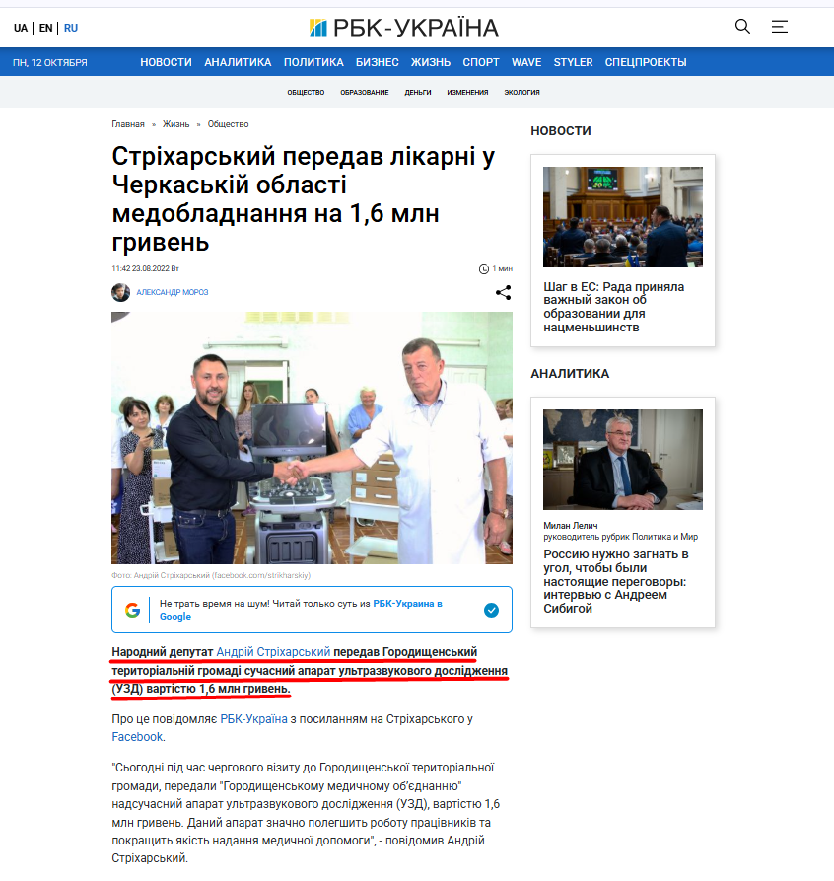The width and height of the screenshot is (834, 881).
Task: Click photo credit Фото: Андрій Стріхарський
Action: click(211, 575)
